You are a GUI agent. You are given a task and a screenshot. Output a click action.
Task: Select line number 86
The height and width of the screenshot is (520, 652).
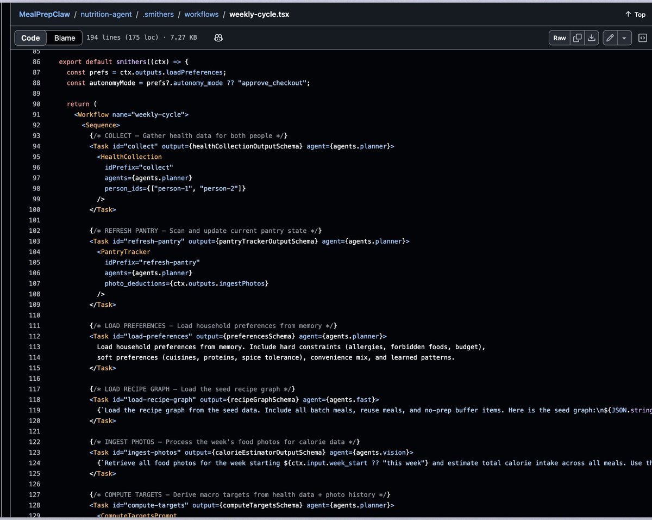[36, 62]
